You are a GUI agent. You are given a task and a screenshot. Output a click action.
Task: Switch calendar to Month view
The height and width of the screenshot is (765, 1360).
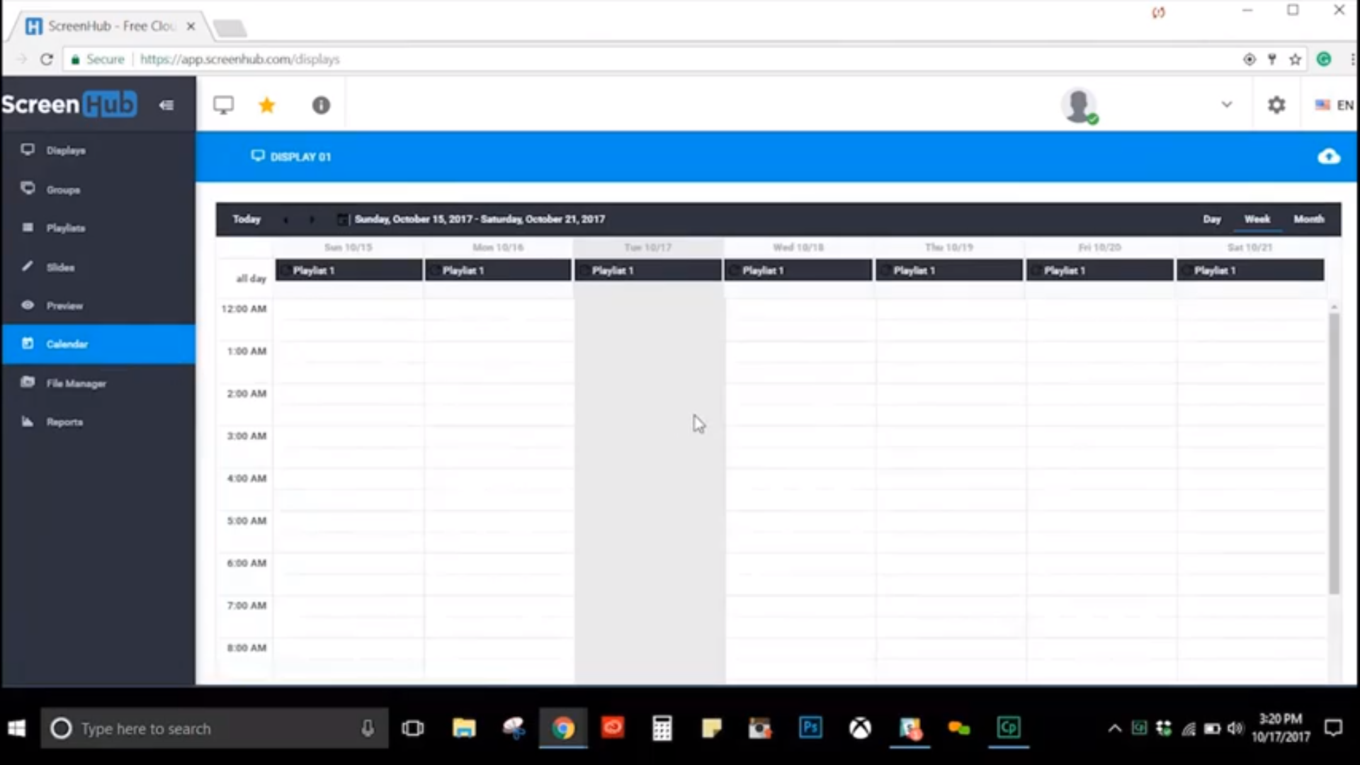click(1308, 220)
